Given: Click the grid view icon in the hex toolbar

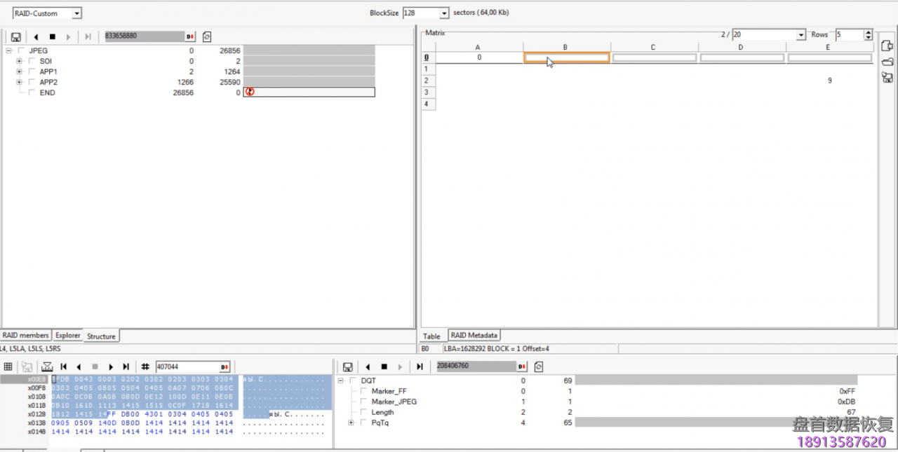Looking at the screenshot, I should (8, 367).
